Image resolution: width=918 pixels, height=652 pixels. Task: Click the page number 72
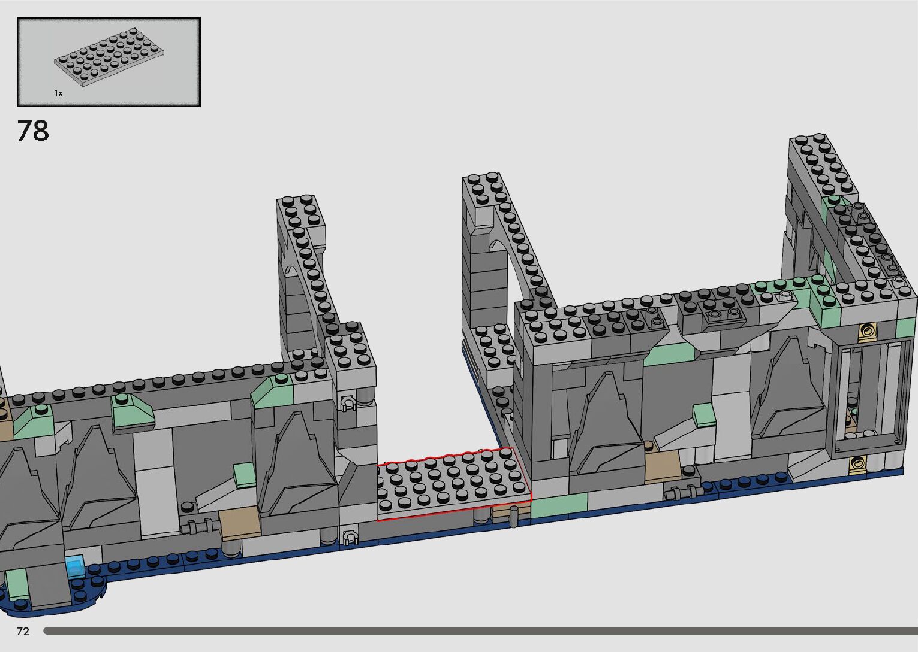[23, 631]
